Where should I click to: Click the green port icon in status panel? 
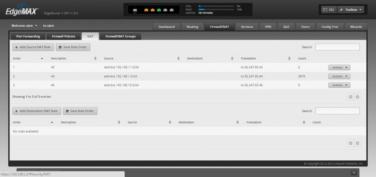coord(159,10)
